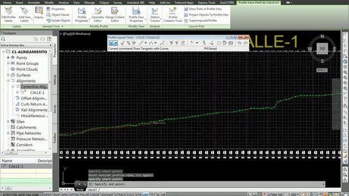349x196 pixels.
Task: Toggle POLAR tracking in status bar
Action: [x=85, y=194]
